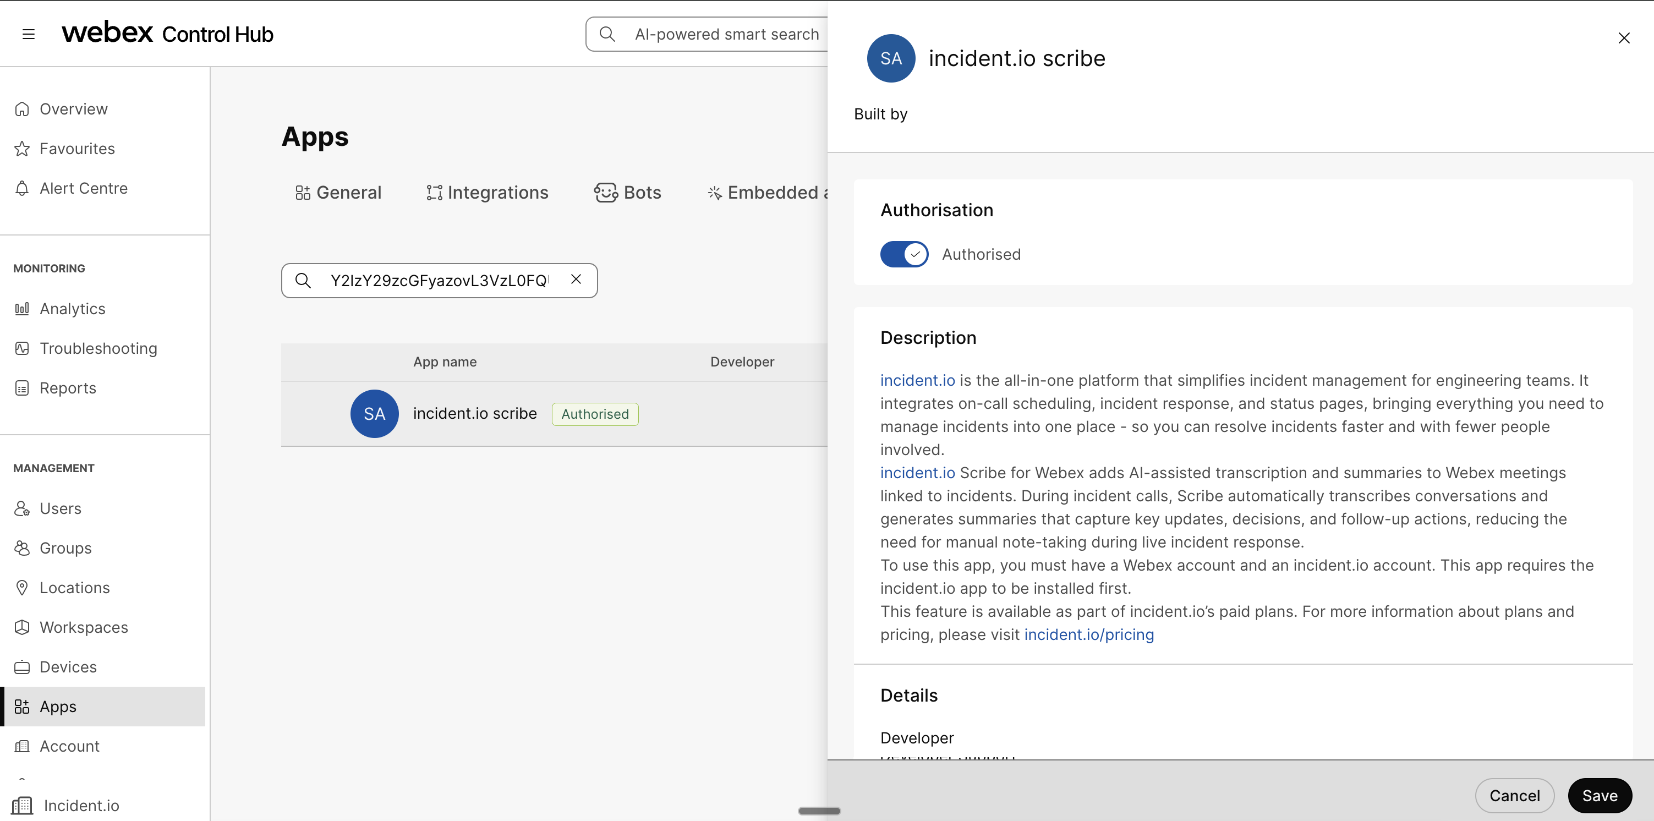
Task: Click Cancel in the details panel
Action: click(1514, 796)
